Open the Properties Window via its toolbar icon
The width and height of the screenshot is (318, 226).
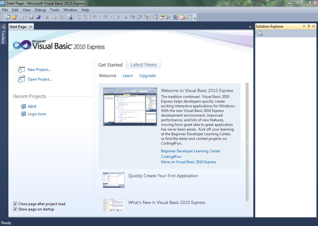point(162,17)
